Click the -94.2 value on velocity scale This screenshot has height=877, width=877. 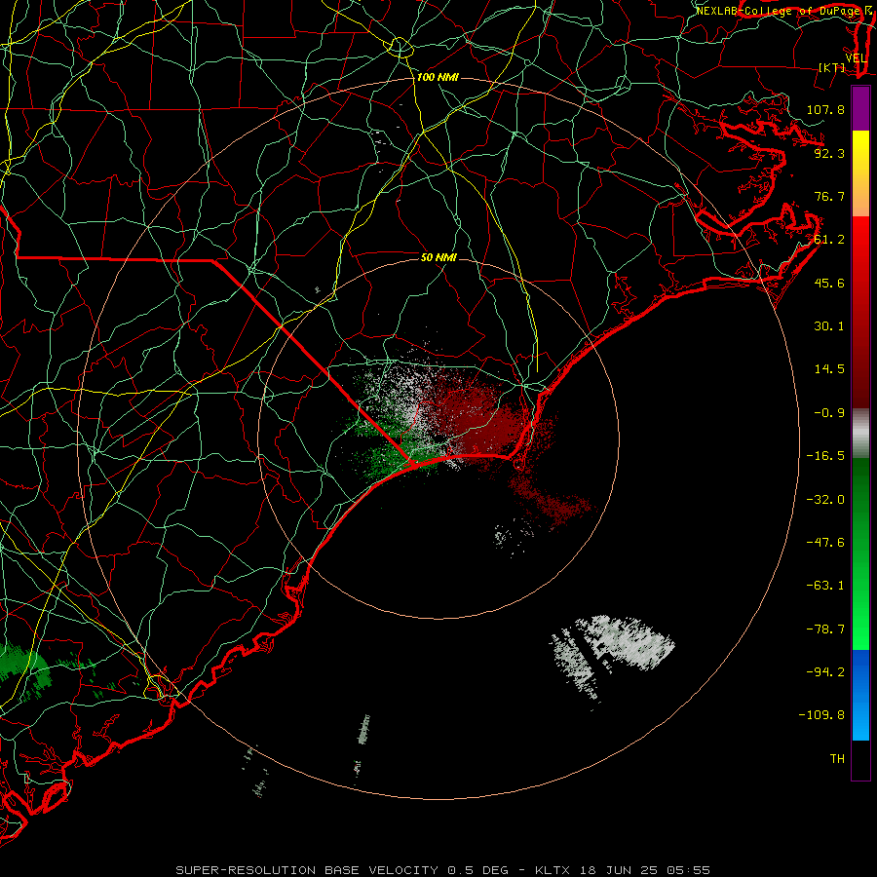tap(825, 672)
